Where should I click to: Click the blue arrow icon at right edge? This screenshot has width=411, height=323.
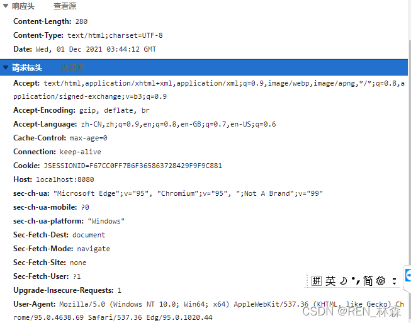click(x=408, y=276)
